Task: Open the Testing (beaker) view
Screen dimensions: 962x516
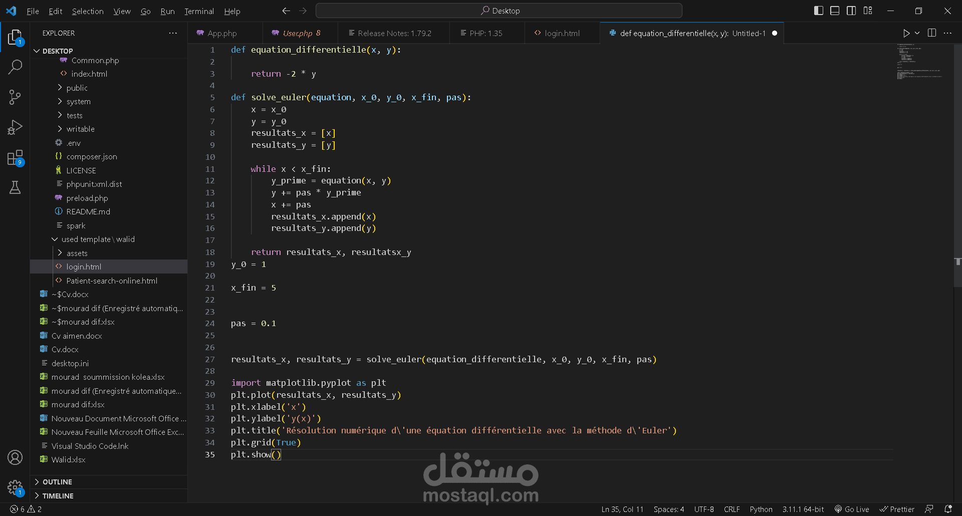Action: click(x=15, y=187)
